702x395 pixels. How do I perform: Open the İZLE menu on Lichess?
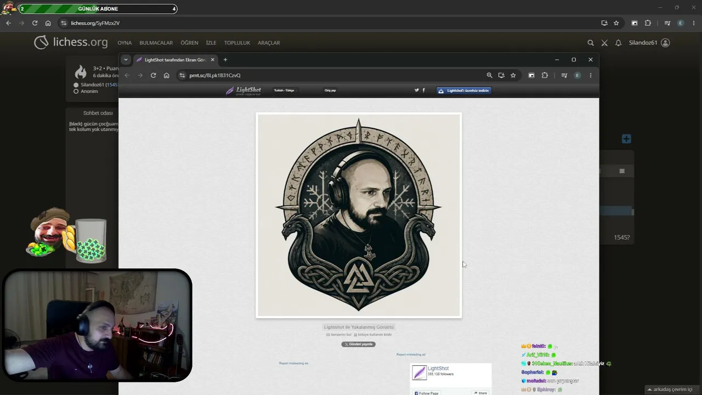(x=211, y=43)
